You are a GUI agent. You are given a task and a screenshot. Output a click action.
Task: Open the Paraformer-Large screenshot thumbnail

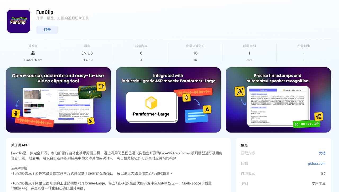pos(168,100)
